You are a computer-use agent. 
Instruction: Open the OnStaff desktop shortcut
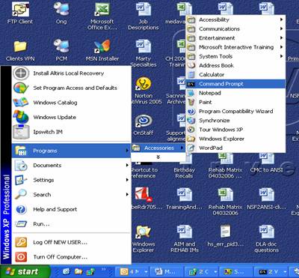coord(144,125)
